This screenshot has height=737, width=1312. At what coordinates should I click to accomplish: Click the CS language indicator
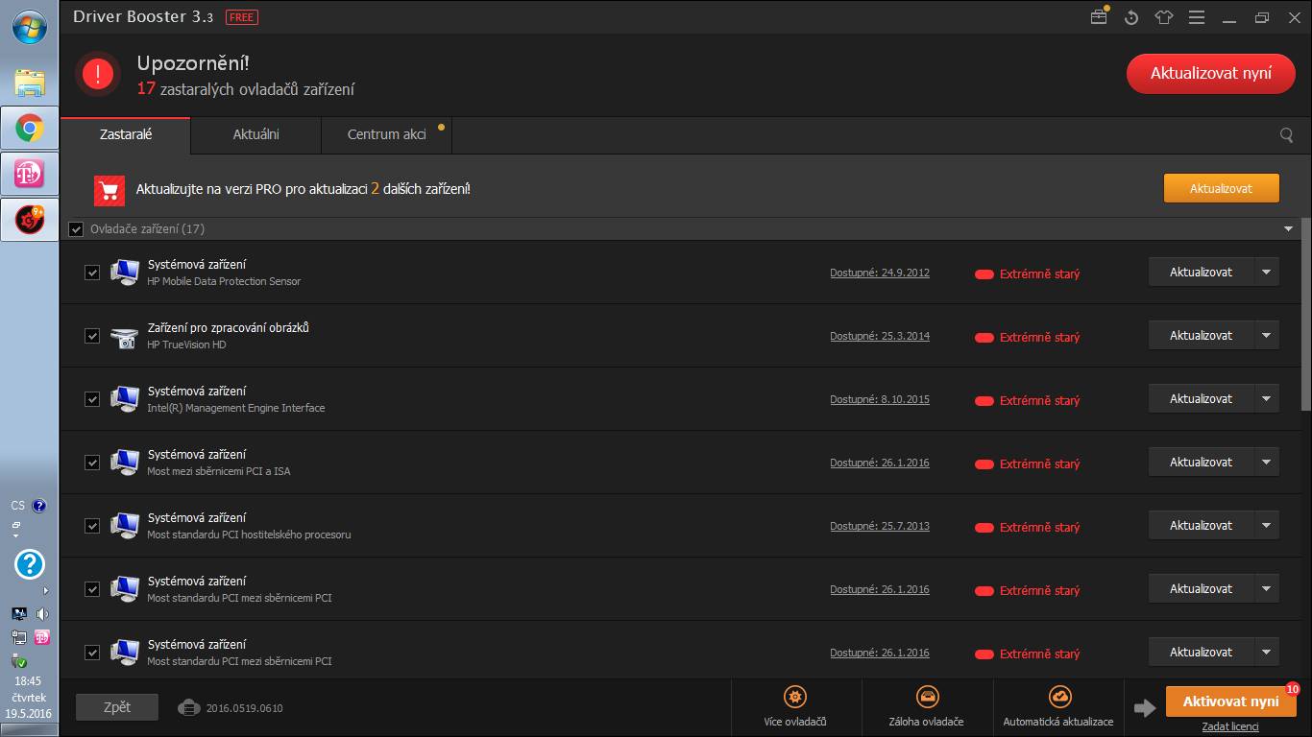[18, 506]
